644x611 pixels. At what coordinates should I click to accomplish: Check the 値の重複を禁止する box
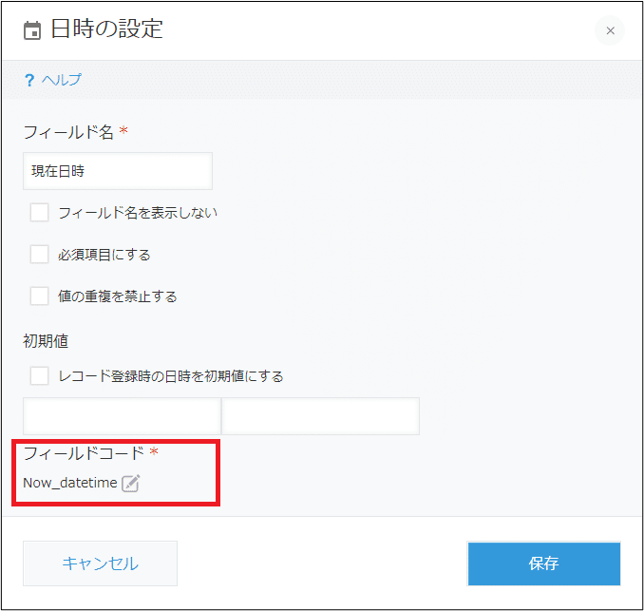pos(40,296)
